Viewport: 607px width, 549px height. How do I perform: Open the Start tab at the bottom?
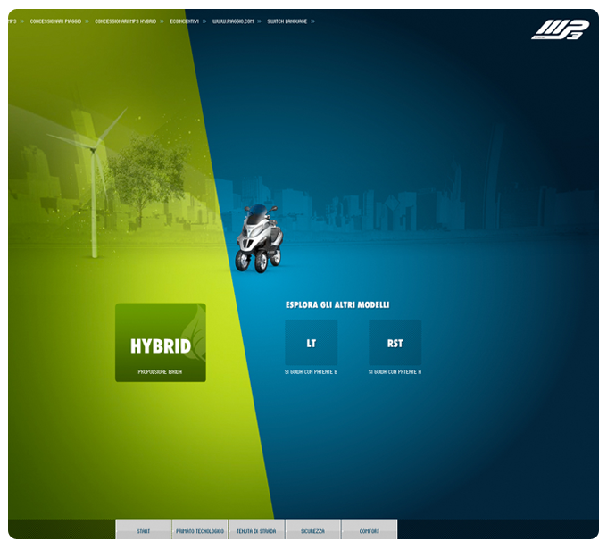click(x=143, y=529)
